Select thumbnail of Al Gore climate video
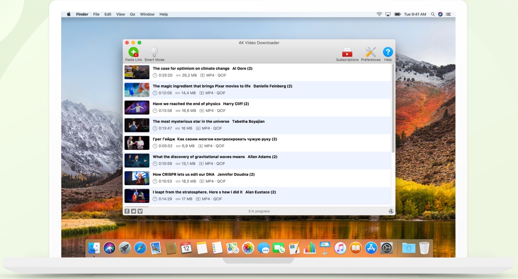518x279 pixels. click(x=137, y=72)
